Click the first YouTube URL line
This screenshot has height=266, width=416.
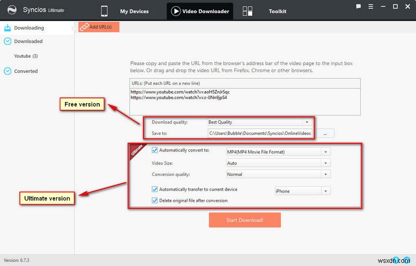click(180, 92)
